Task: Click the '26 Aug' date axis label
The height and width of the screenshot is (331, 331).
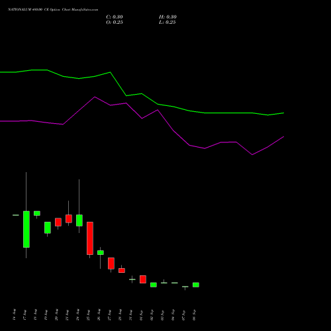Action: (99, 314)
